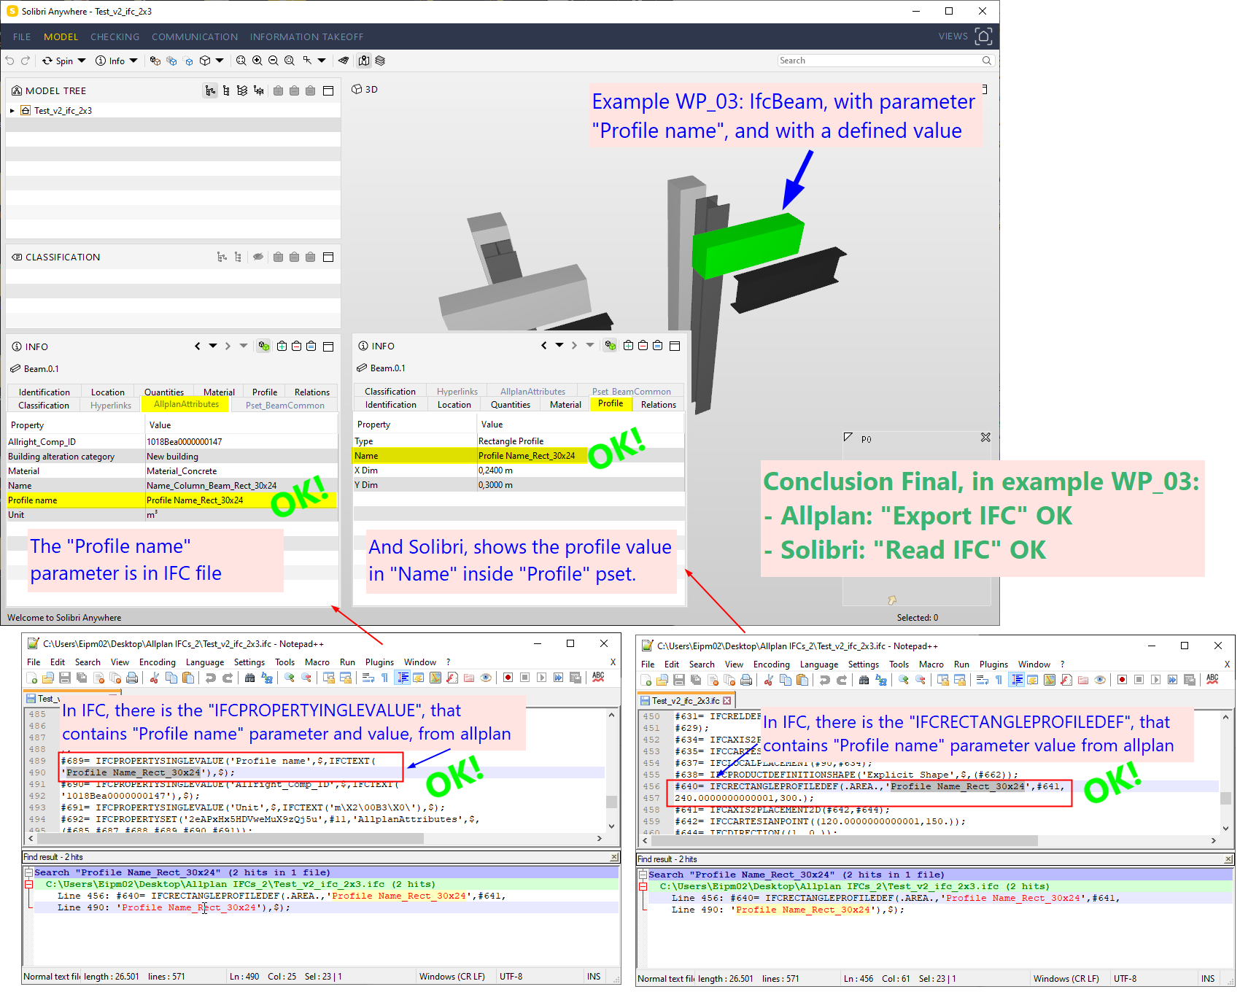This screenshot has height=992, width=1240.
Task: Toggle the first Model Tree hierarchy view button
Action: click(210, 90)
